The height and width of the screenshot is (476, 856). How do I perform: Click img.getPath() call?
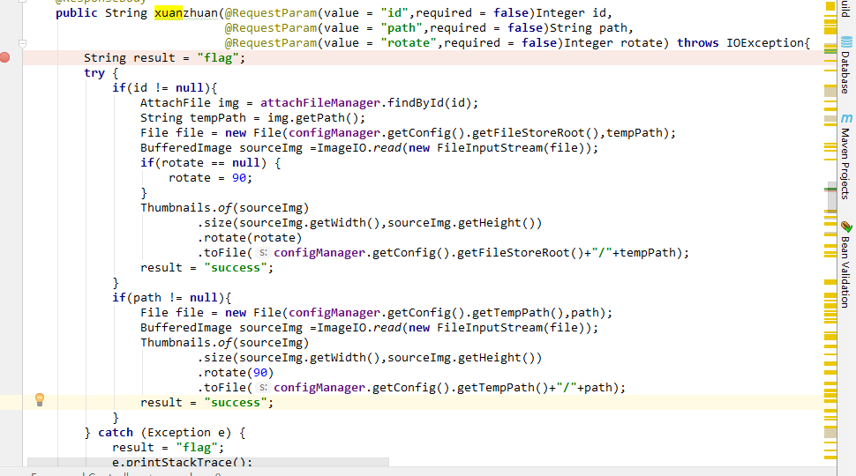(x=312, y=118)
